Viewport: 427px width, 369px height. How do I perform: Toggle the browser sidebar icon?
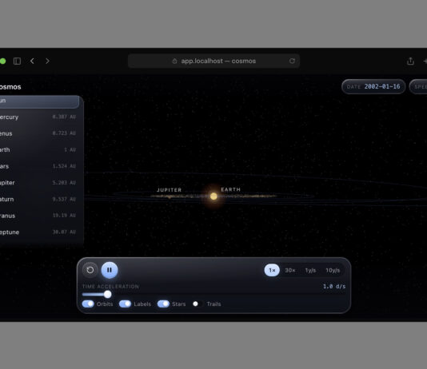(x=17, y=61)
